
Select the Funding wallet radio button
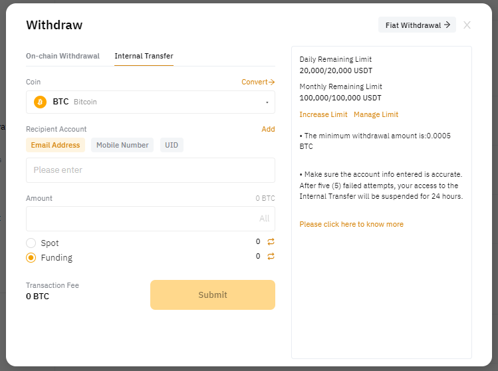[31, 258]
